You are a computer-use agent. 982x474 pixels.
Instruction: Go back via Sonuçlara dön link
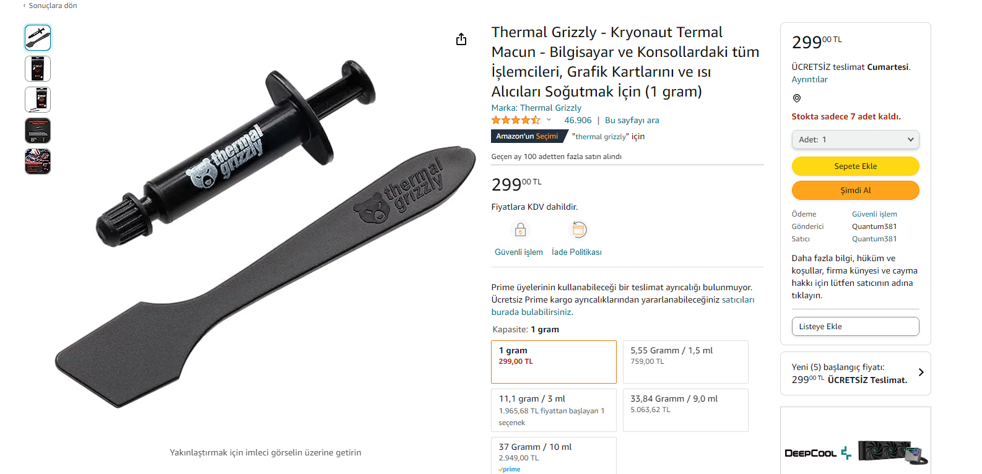[50, 6]
